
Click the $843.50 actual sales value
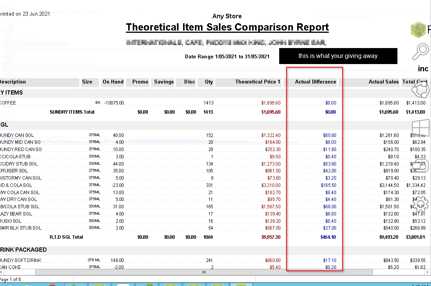[391, 260]
